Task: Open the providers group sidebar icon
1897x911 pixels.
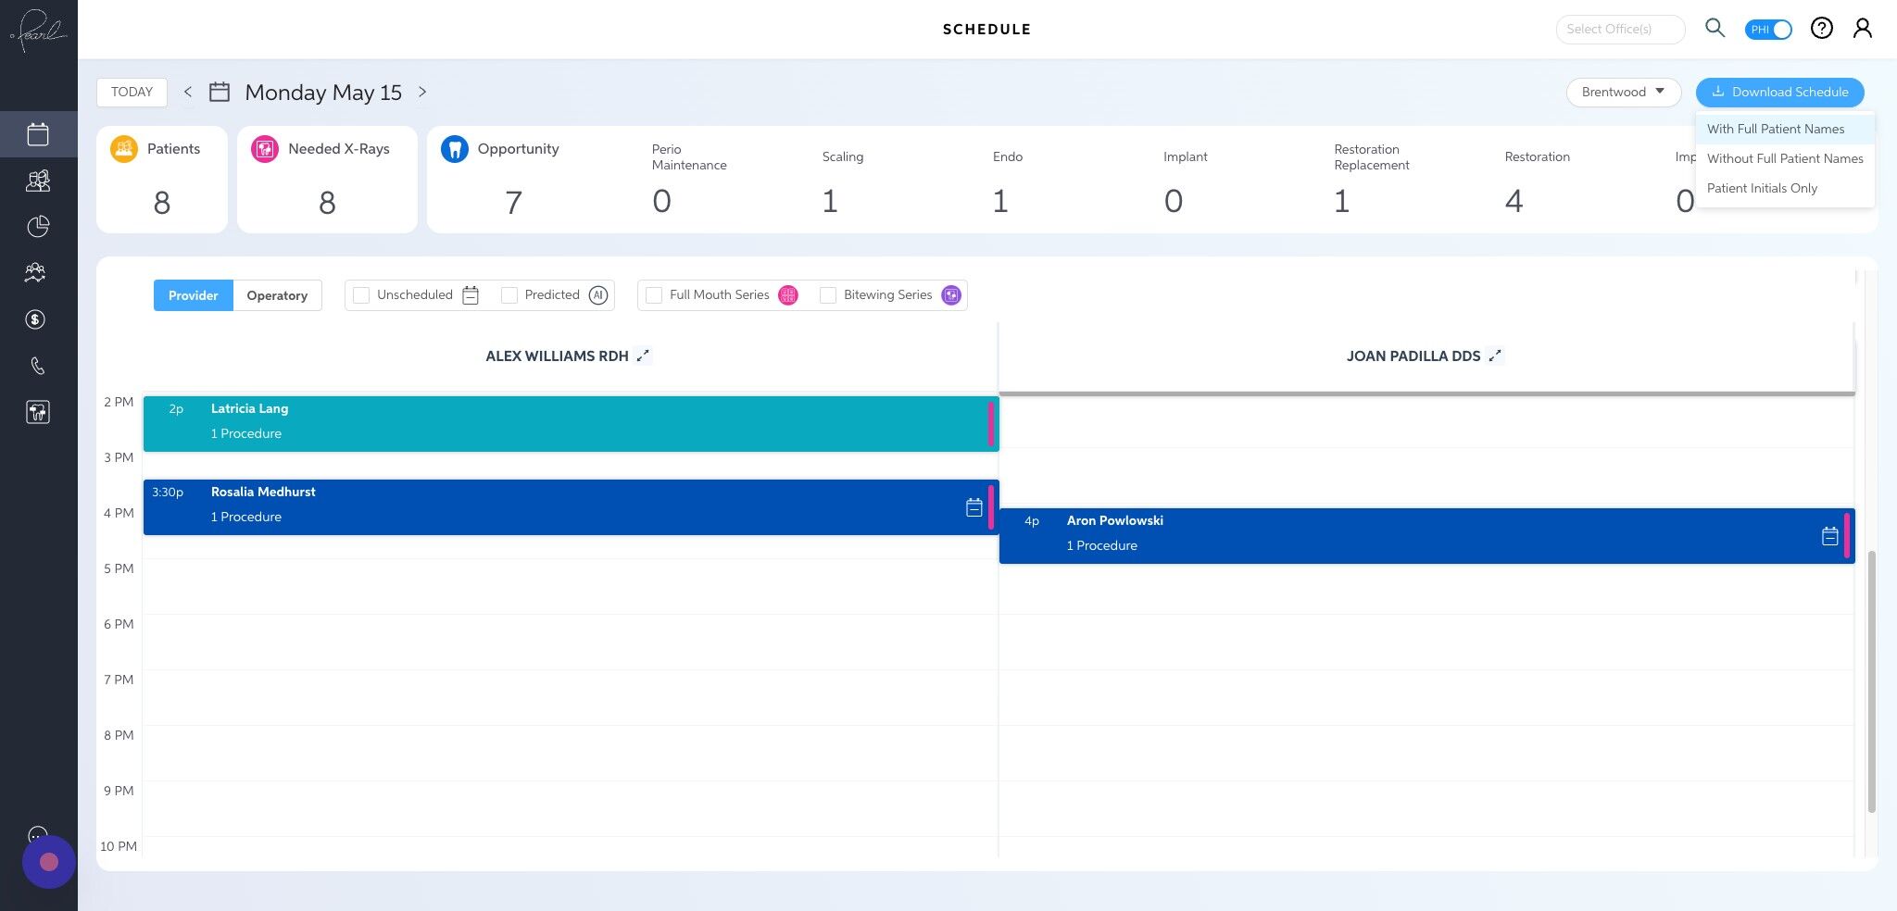Action: point(38,181)
